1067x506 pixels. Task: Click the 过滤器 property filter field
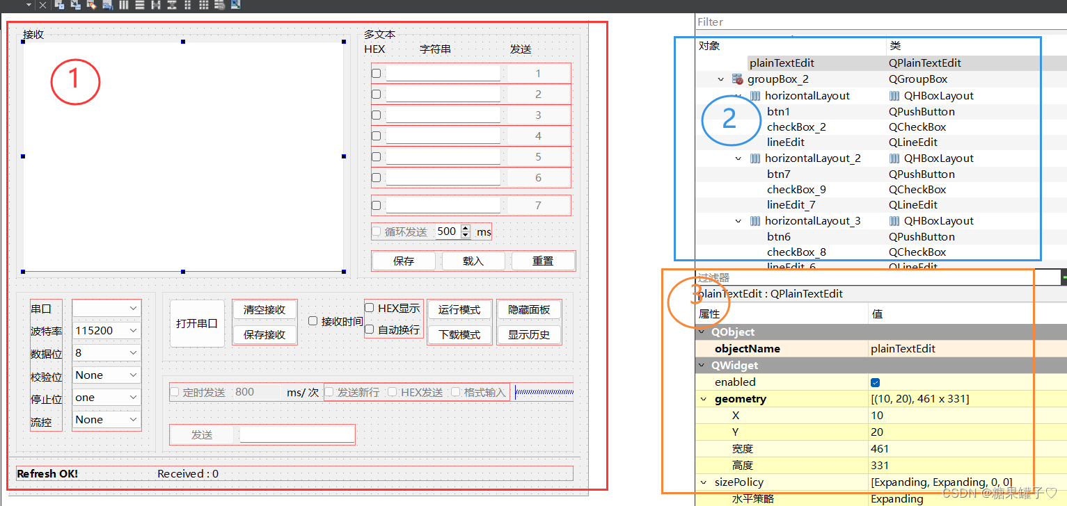pyautogui.click(x=877, y=277)
